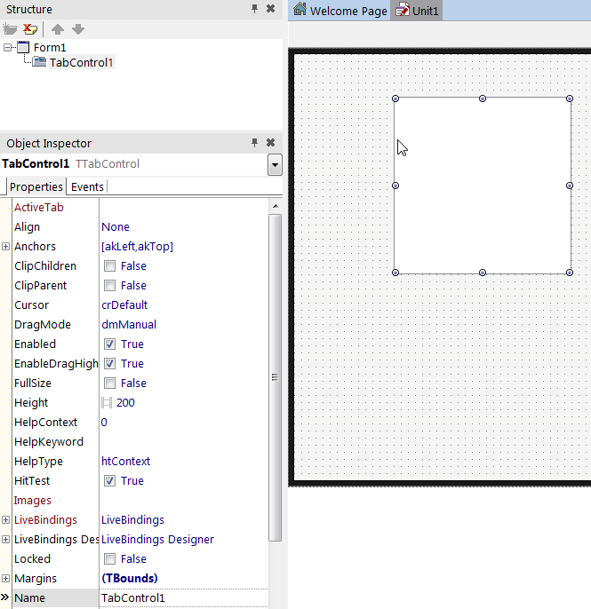Toggle the HitTest checkbox
Image resolution: width=591 pixels, height=609 pixels.
click(x=109, y=481)
